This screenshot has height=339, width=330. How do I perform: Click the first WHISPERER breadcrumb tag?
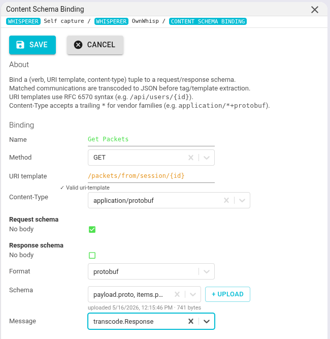23,21
